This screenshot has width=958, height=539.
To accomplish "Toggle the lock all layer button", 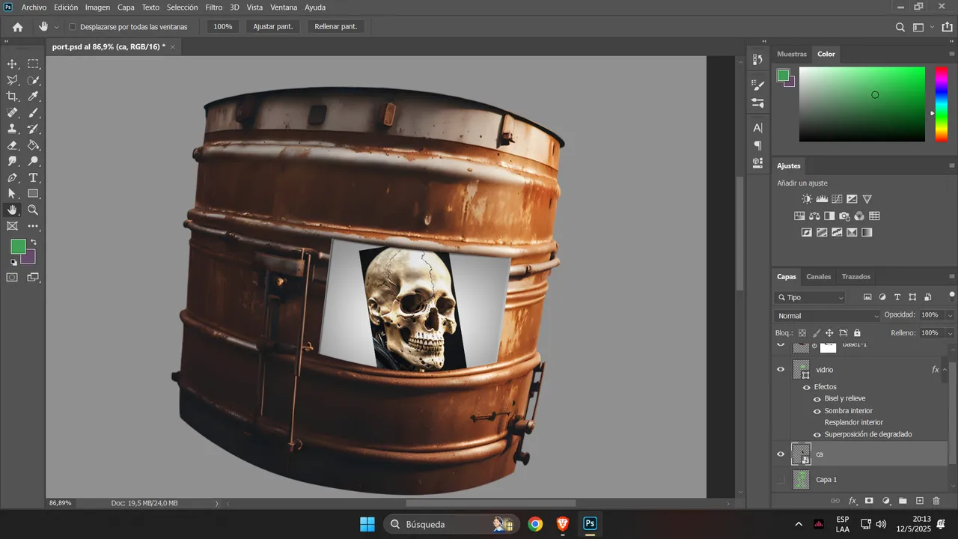I will pyautogui.click(x=857, y=333).
